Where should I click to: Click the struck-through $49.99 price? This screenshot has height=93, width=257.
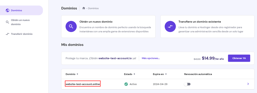point(197,59)
